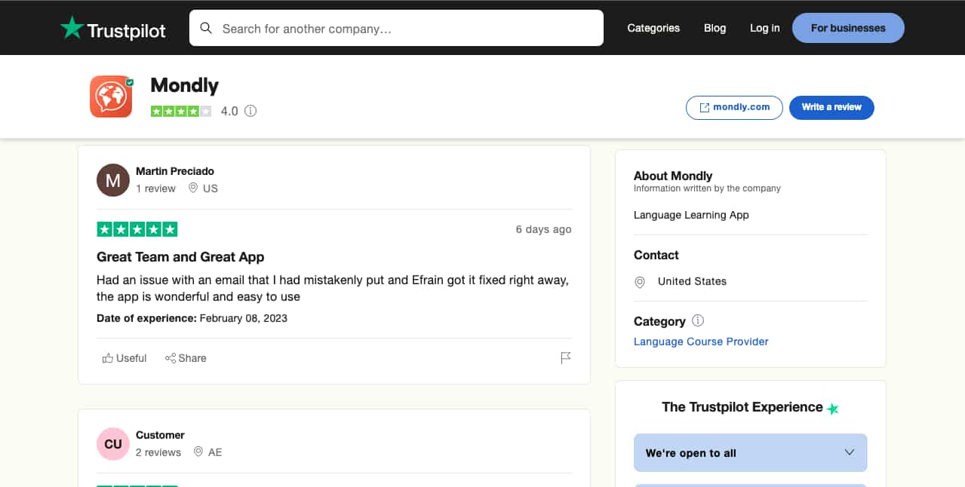Visit mondly.com website
This screenshot has width=965, height=487.
[x=734, y=107]
